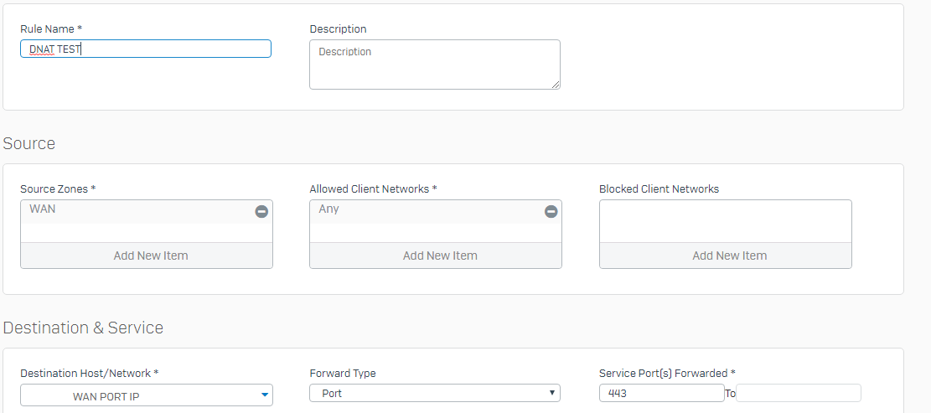Click empty space below WAN in Source Zones
931x413 pixels.
coord(147,233)
